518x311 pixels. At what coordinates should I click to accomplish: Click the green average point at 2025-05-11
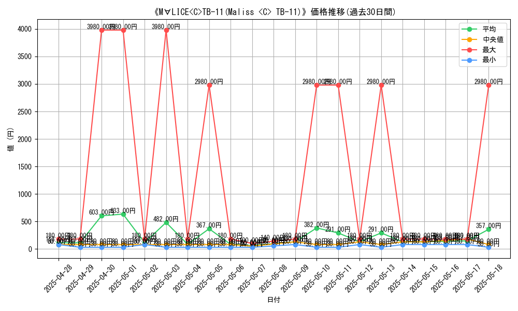(x=338, y=233)
